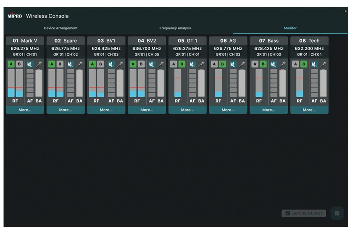Select the Monitor tab
The image size is (352, 234).
coord(290,28)
